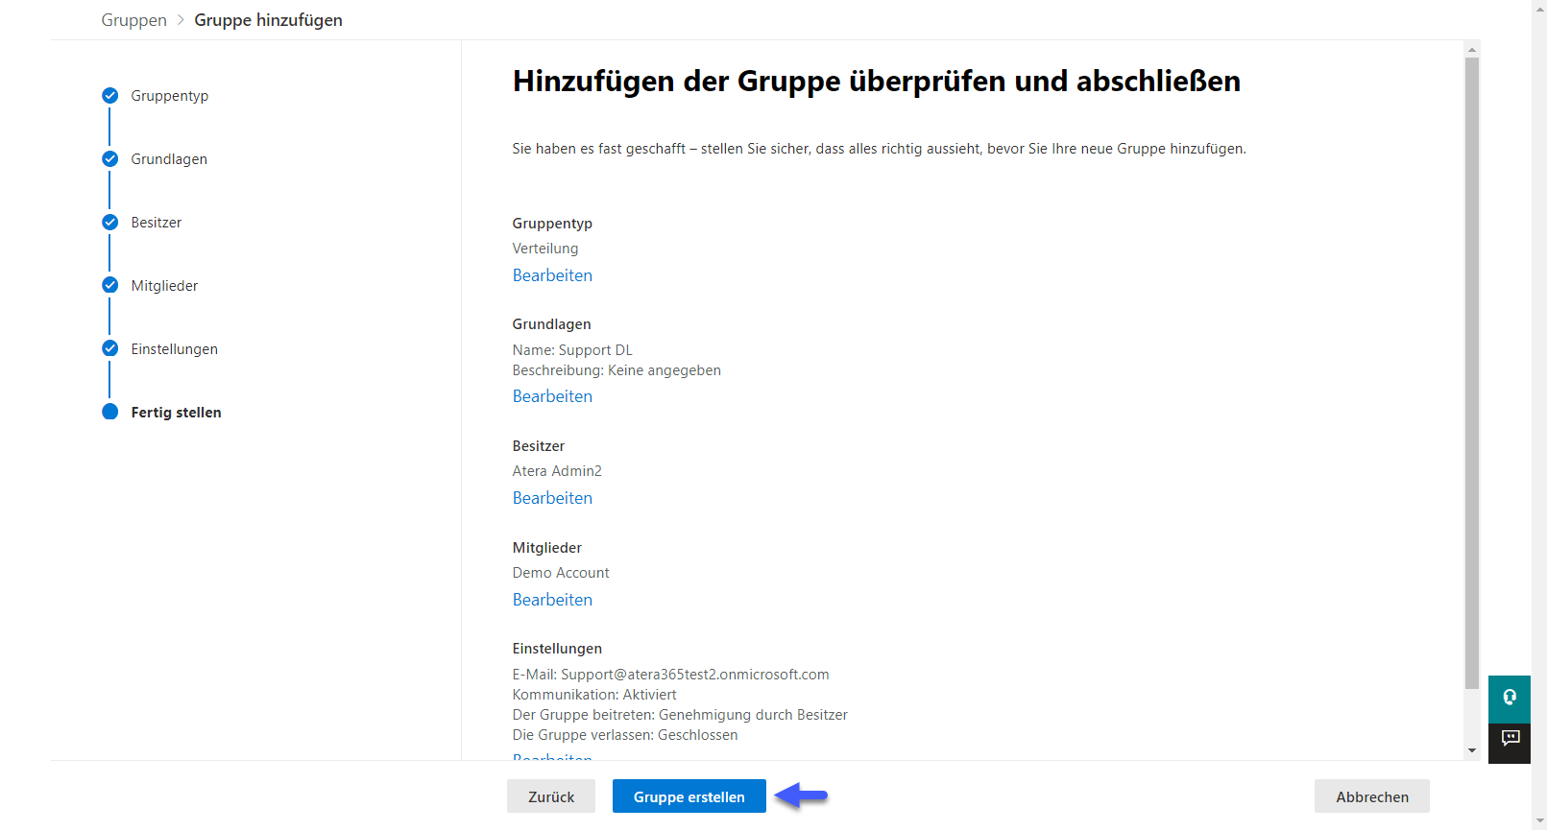Edit the Gruppentyp section via Bearbeiten
1547x831 pixels.
click(552, 275)
